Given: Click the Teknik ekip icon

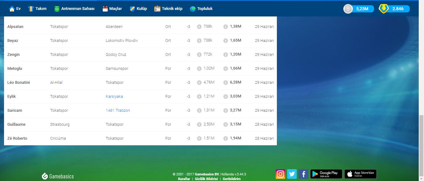Looking at the screenshot, I should 157,9.
